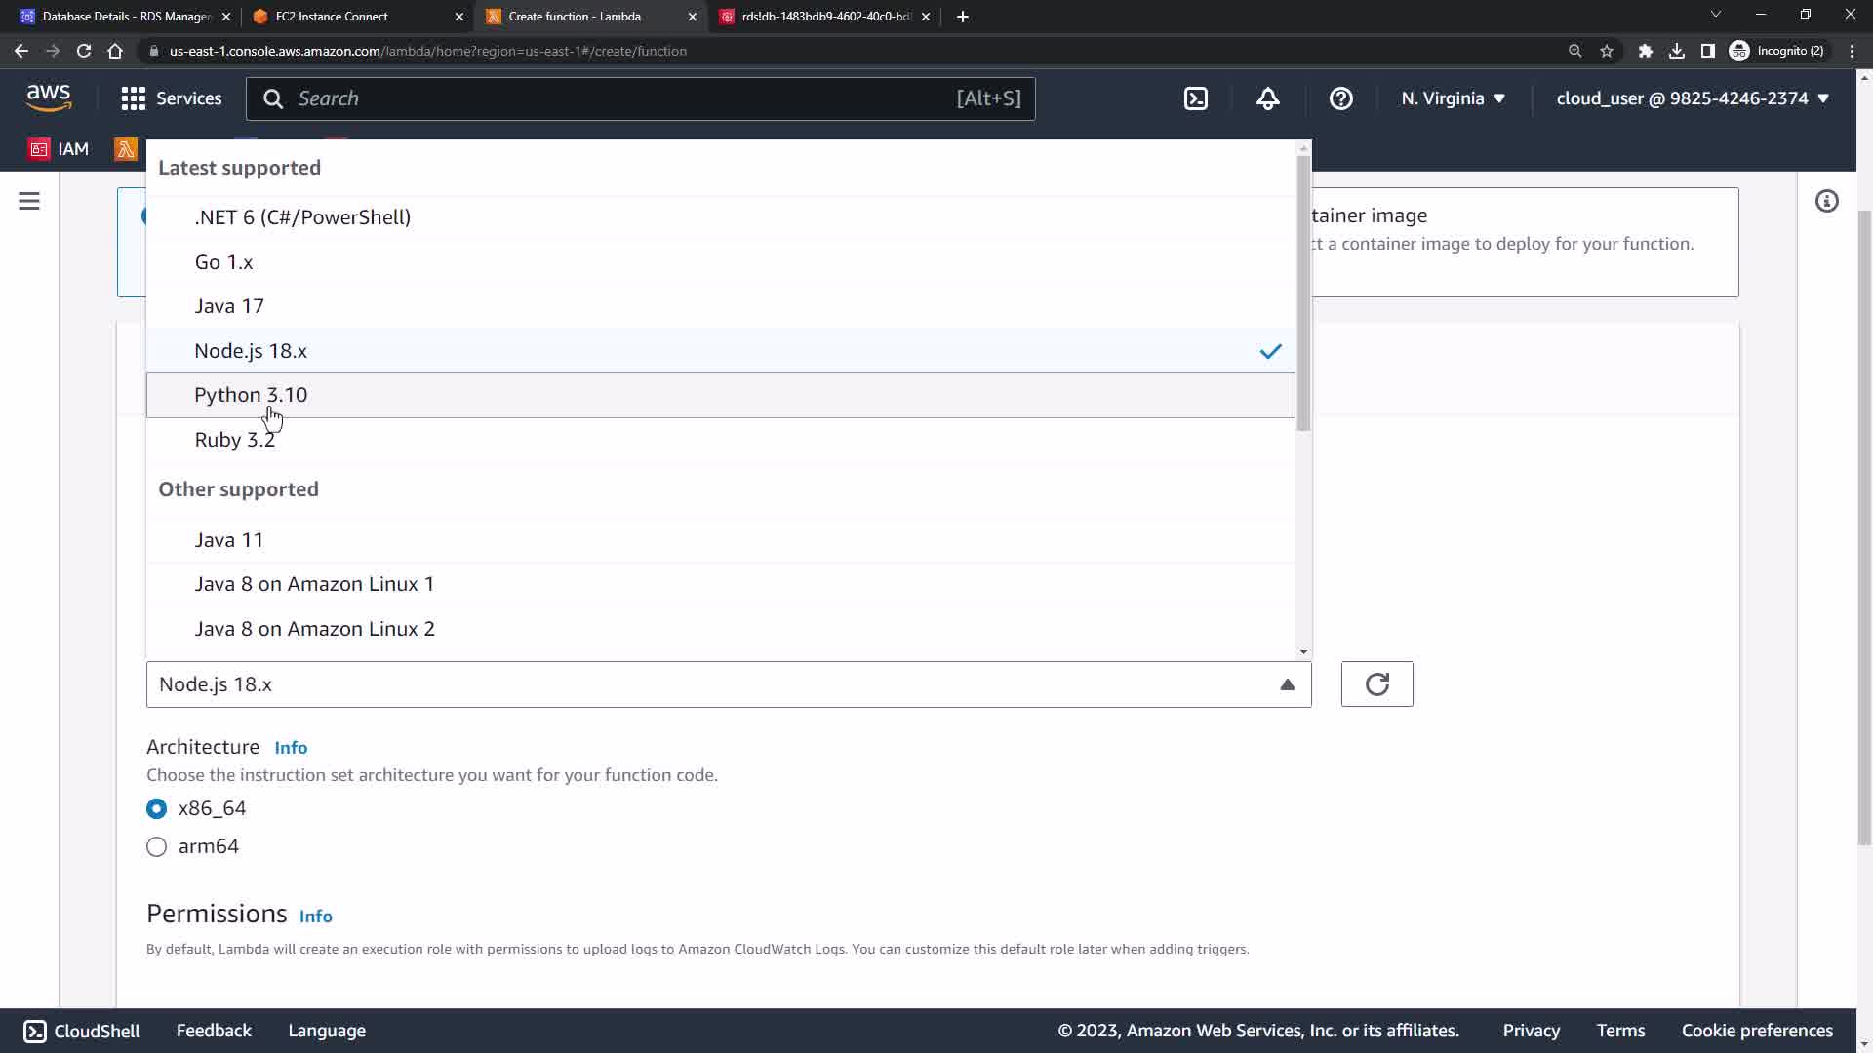Screen dimensions: 1873x1053
Task: Select the arm64 architecture option
Action: 156,846
